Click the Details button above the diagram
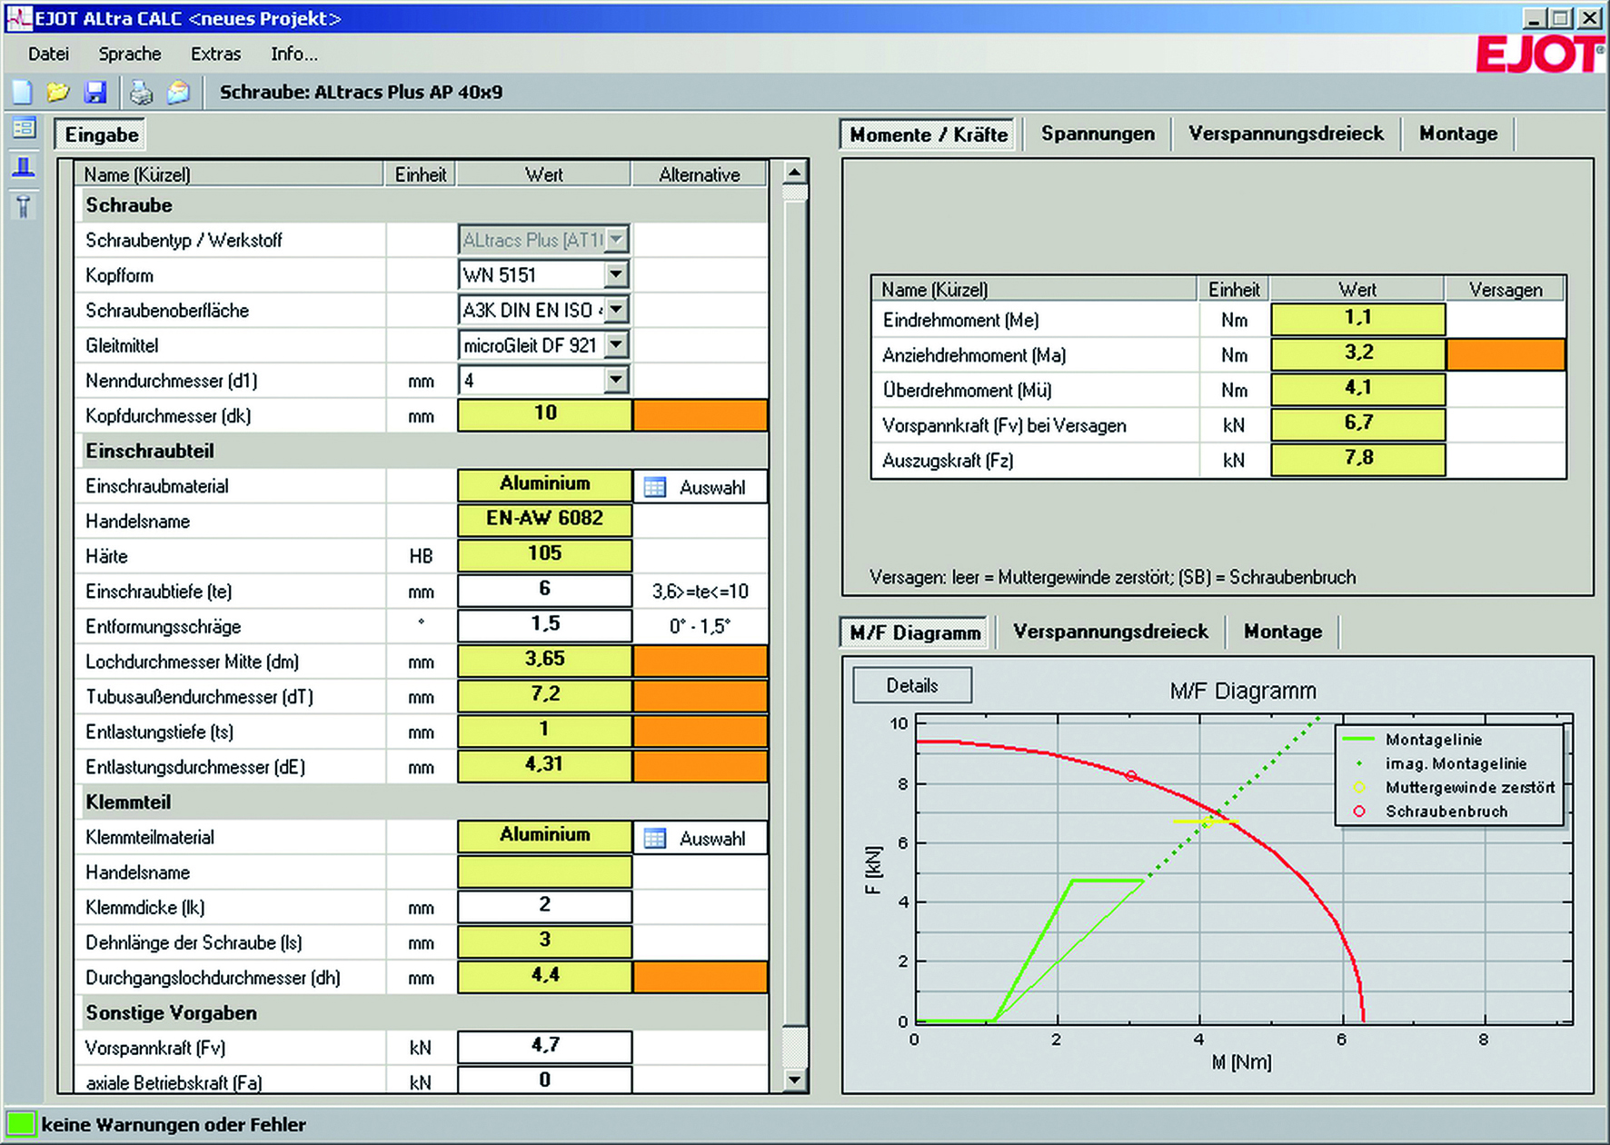The height and width of the screenshot is (1145, 1610). pyautogui.click(x=911, y=685)
